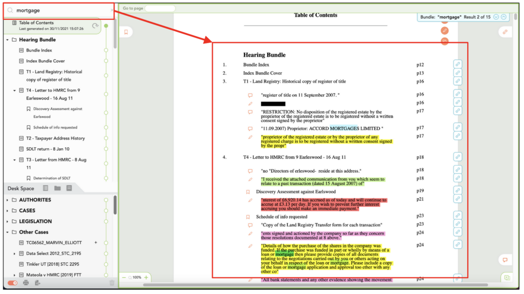Select T2 - Taxpayer Address History document
Screen dimensions: 524x294
pos(55,138)
